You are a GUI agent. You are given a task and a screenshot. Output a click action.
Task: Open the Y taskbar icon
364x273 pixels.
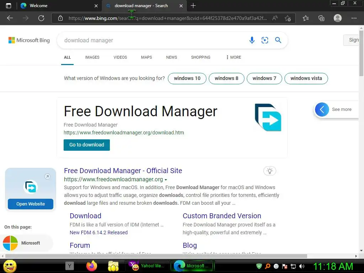[x=69, y=266]
